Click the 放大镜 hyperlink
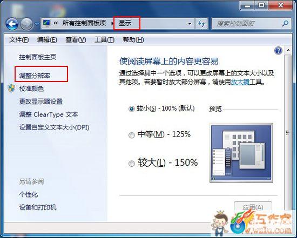This screenshot has width=297, height=238. pyautogui.click(x=240, y=82)
